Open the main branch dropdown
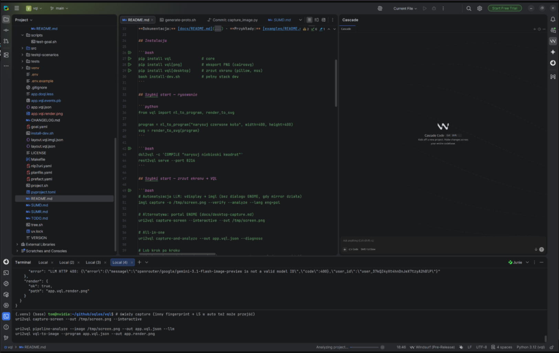 [x=59, y=8]
